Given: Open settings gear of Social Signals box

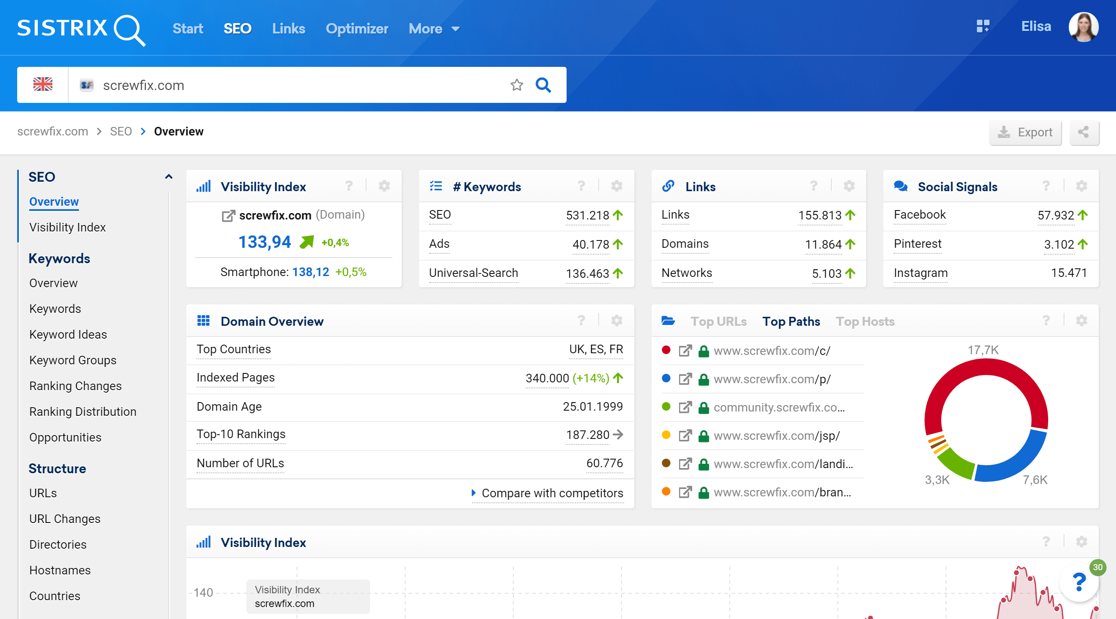Looking at the screenshot, I should coord(1081,186).
